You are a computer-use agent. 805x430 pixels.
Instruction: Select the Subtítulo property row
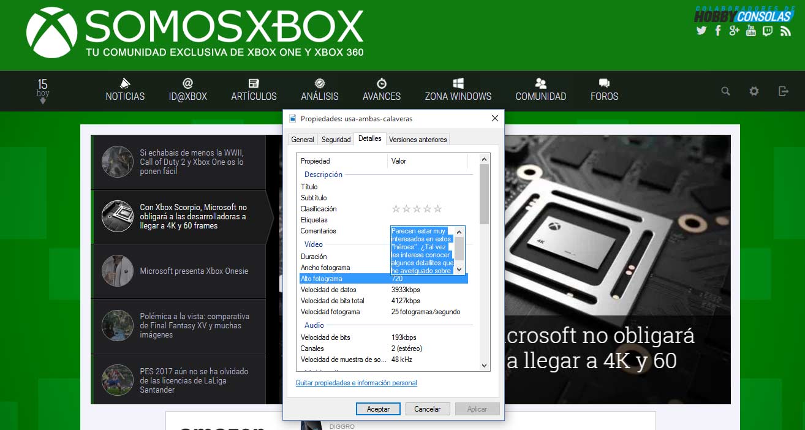(x=384, y=198)
